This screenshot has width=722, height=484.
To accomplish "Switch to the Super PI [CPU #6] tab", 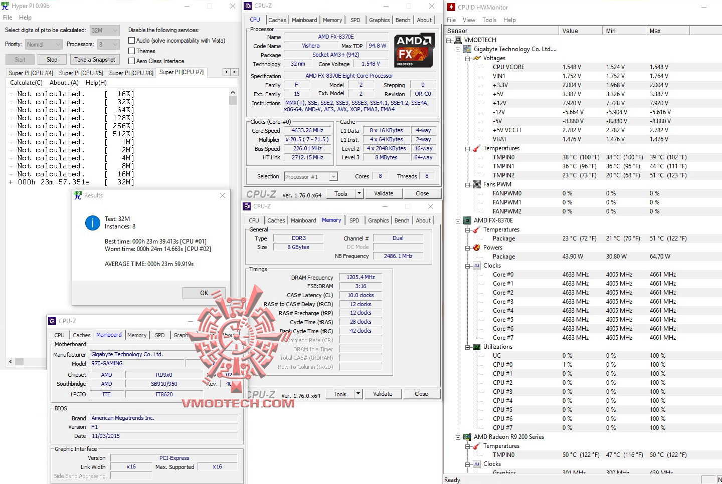I will pos(131,73).
